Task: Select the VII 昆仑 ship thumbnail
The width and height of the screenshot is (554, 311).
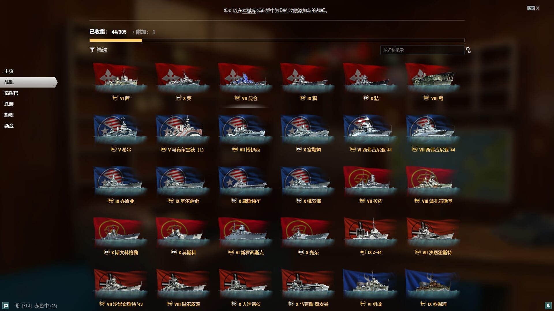Action: click(x=245, y=77)
